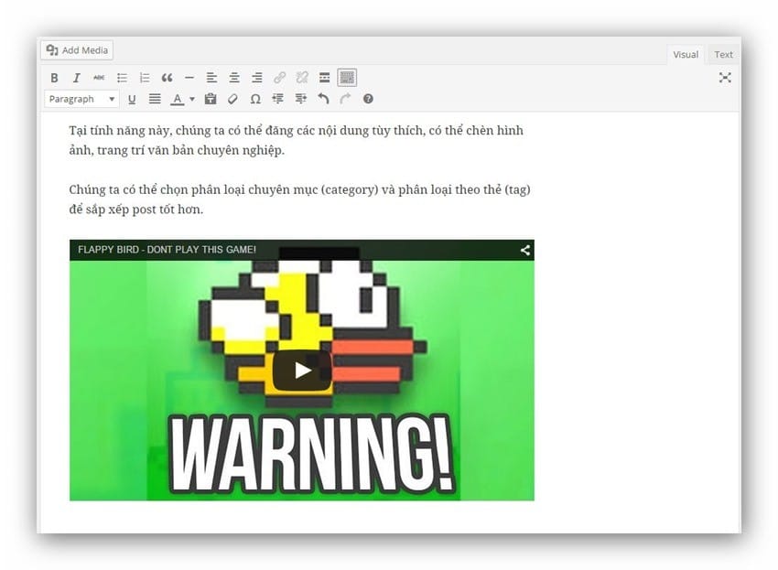The image size is (778, 570).
Task: Click the video title FLAPPY BIRD link
Action: [167, 250]
